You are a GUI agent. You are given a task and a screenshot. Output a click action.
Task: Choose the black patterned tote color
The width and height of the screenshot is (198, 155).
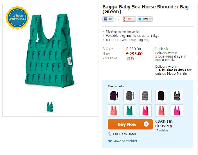177,96
